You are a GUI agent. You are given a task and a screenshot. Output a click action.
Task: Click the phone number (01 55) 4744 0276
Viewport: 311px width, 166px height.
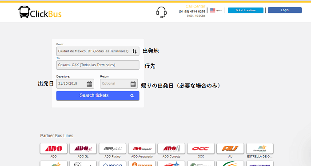coord(192,12)
